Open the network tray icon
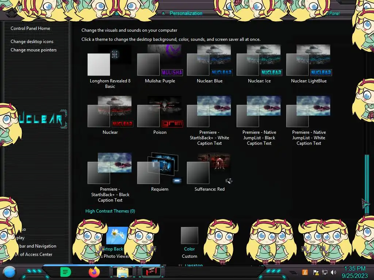This screenshot has height=280, width=374. [x=325, y=272]
